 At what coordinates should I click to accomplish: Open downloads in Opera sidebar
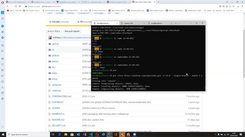[x=3, y=87]
